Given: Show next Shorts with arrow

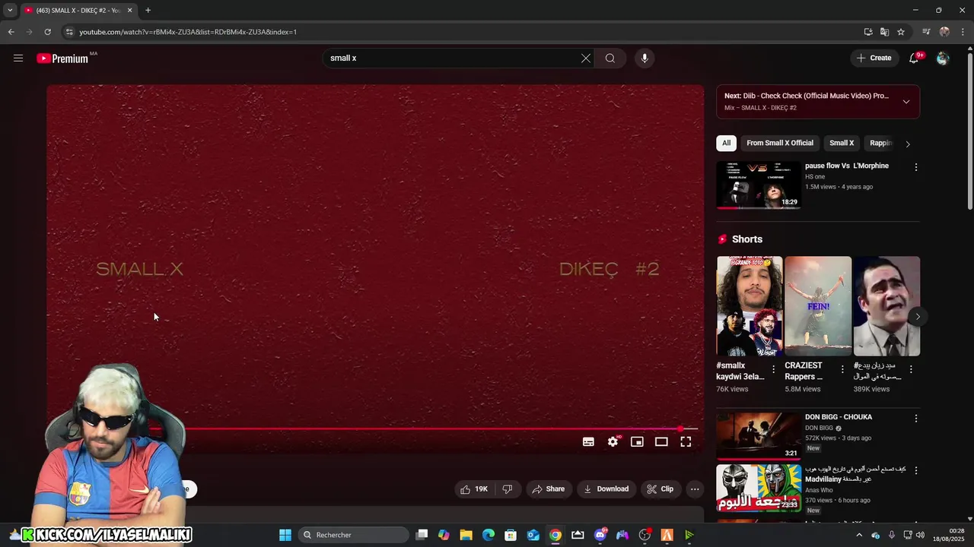Looking at the screenshot, I should tap(918, 317).
